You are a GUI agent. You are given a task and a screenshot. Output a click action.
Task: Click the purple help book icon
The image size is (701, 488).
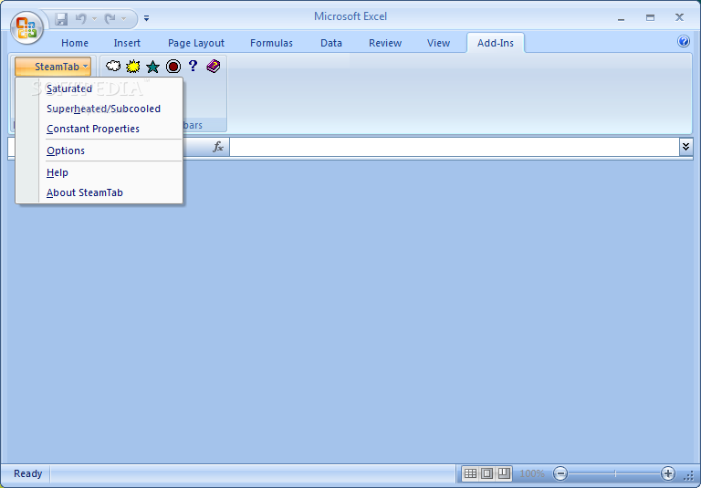(x=214, y=67)
